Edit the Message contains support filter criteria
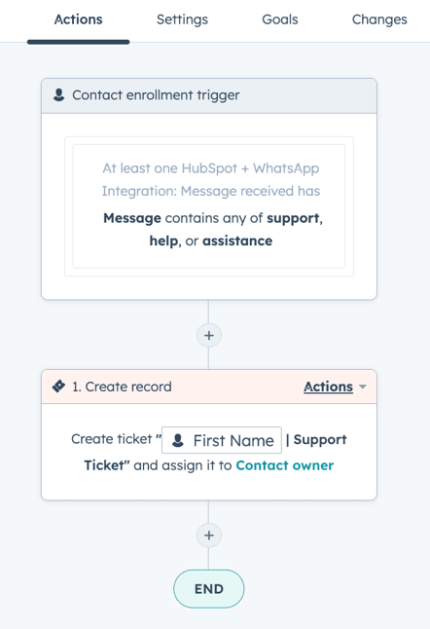The image size is (430, 629). [211, 230]
